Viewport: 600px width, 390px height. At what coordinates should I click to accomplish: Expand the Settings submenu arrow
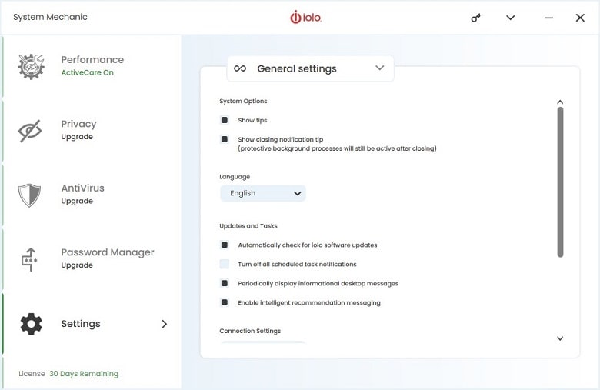tap(164, 324)
